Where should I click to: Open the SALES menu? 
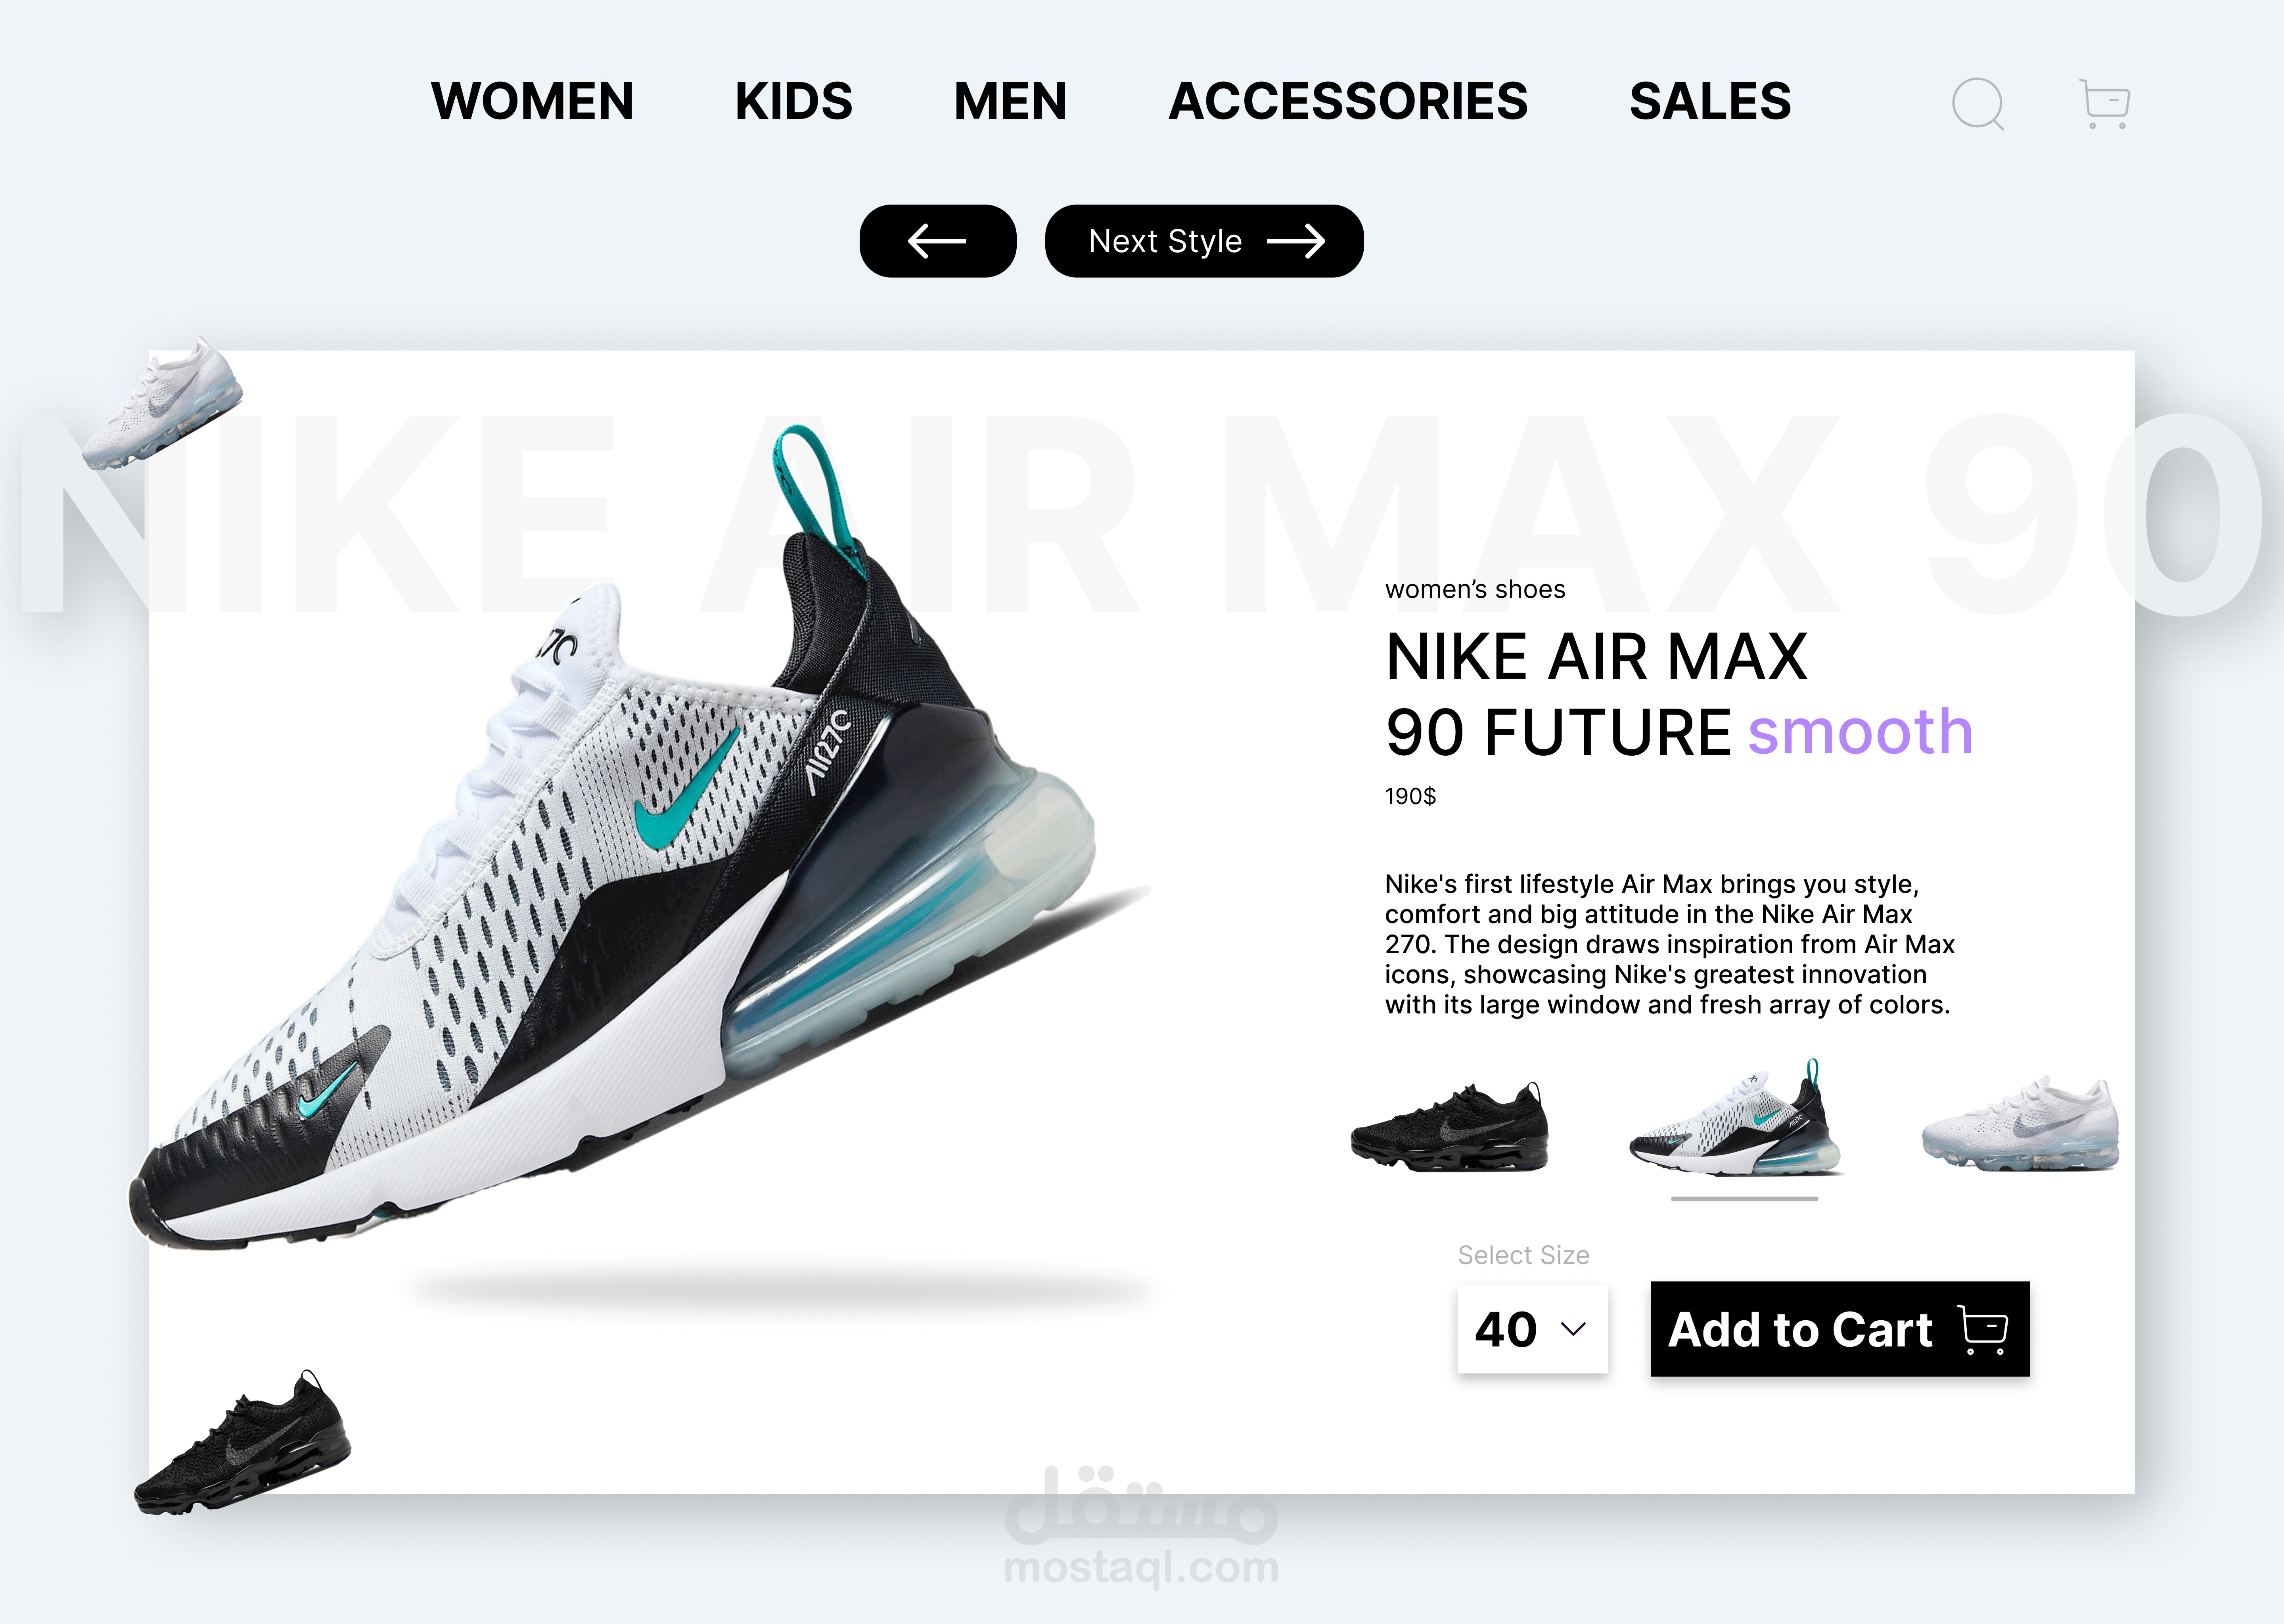point(1710,102)
